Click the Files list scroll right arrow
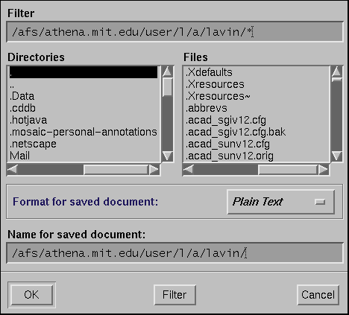 pos(324,170)
